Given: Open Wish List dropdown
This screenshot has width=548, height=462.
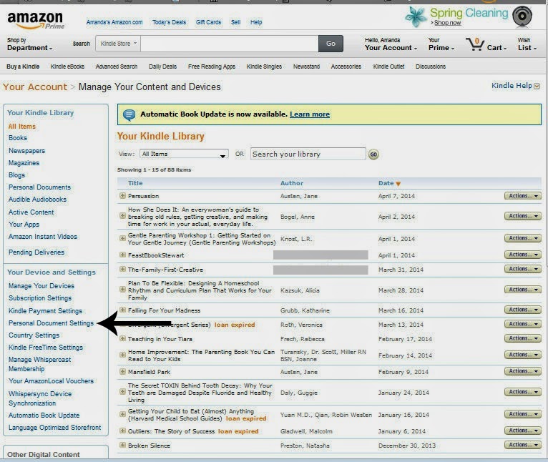Looking at the screenshot, I should tap(527, 44).
